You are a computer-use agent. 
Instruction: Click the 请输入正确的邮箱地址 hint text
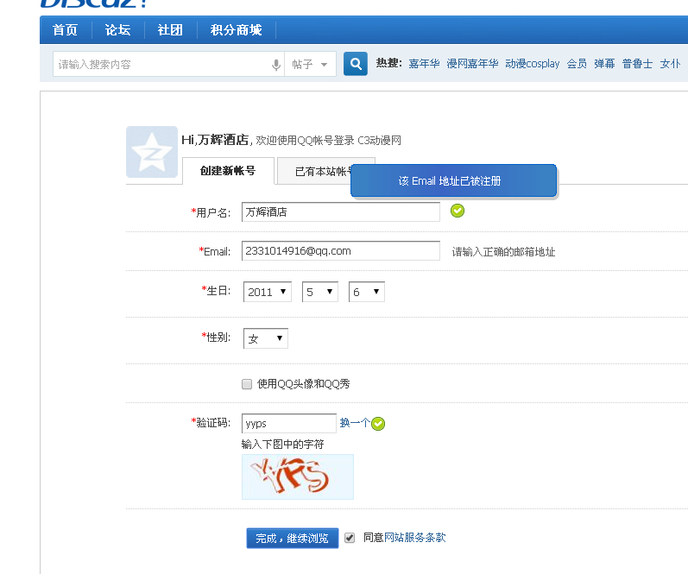503,252
